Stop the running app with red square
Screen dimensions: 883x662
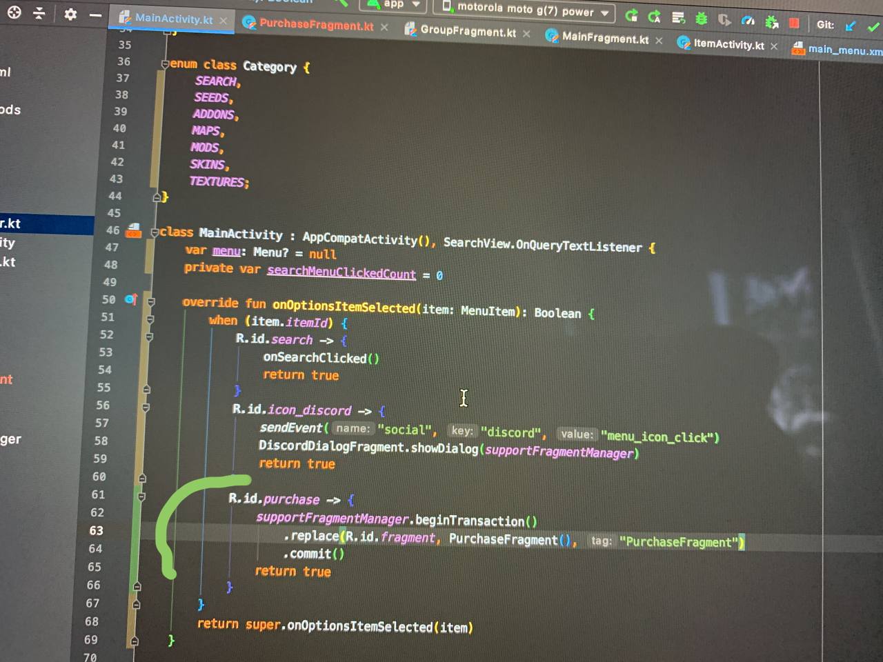pyautogui.click(x=794, y=23)
